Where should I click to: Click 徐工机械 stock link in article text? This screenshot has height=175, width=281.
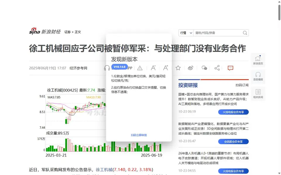click(x=104, y=169)
